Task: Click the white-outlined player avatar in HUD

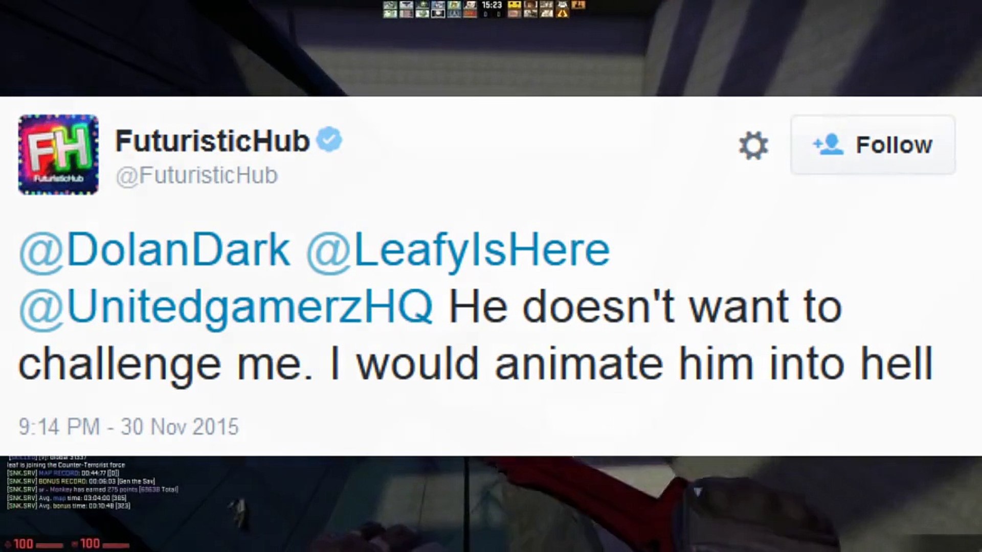Action: [438, 14]
